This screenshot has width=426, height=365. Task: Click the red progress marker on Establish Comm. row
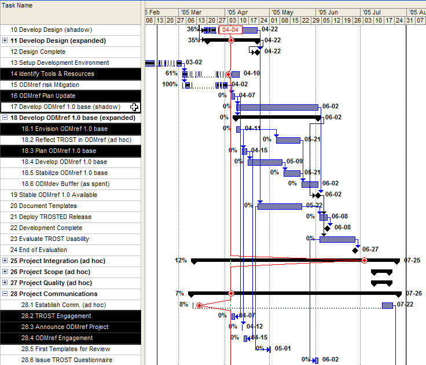pos(200,305)
